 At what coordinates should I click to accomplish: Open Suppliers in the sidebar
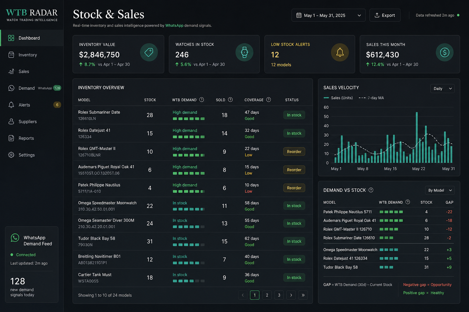(x=32, y=122)
